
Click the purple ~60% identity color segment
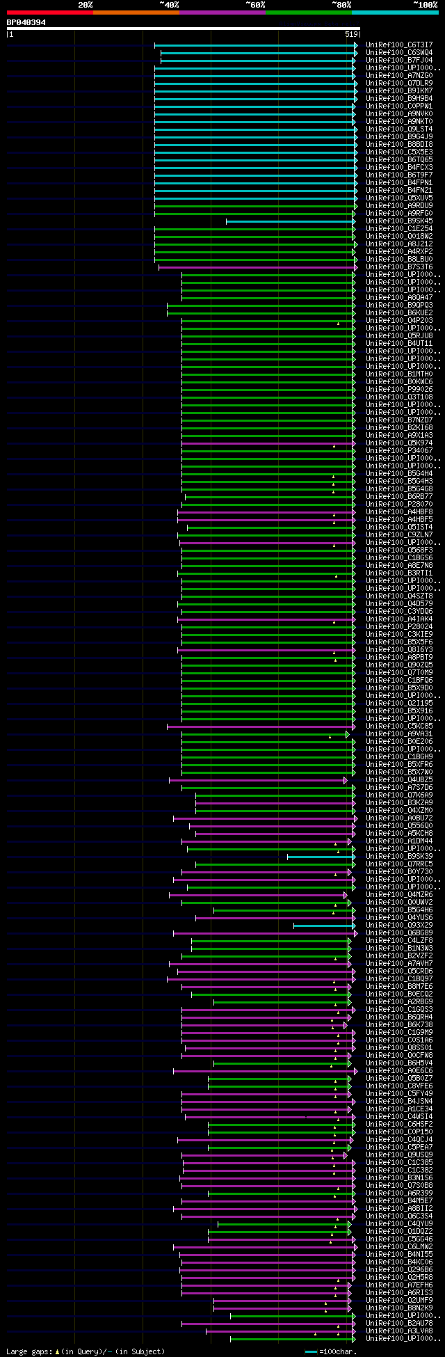222,13
